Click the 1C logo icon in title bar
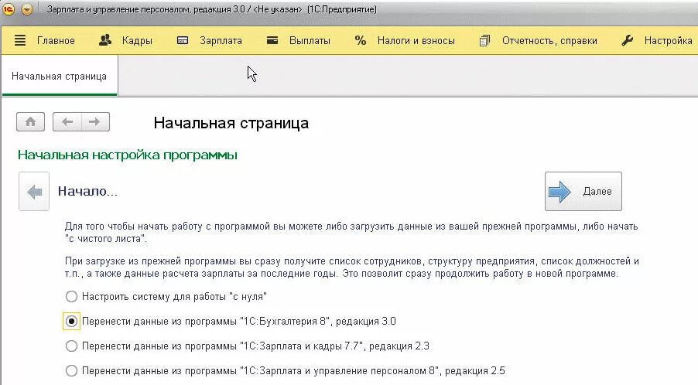Viewport: 698px width, 385px height. 9,9
